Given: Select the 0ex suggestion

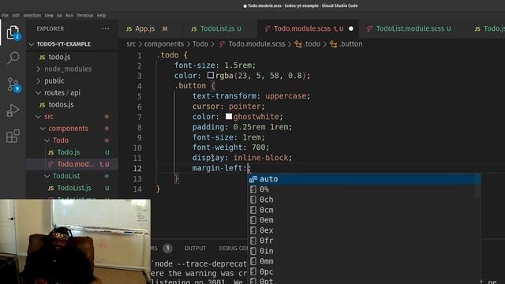Looking at the screenshot, I should [x=364, y=230].
